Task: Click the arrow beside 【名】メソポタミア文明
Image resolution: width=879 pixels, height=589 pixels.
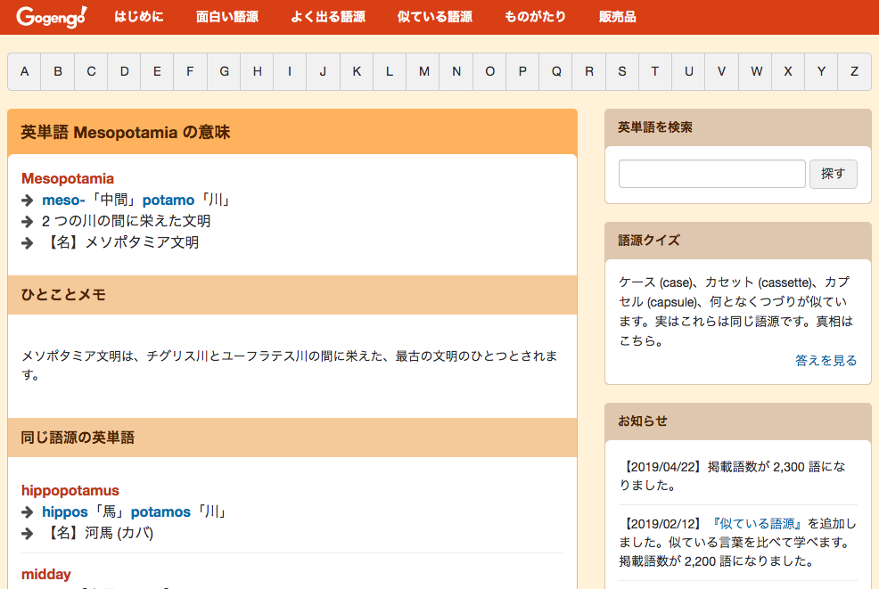Action: [x=28, y=243]
